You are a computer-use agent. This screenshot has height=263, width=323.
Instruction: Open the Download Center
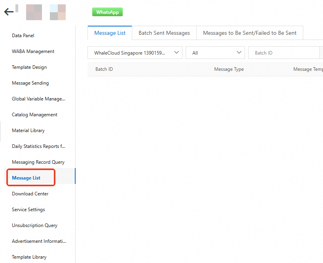pyautogui.click(x=30, y=194)
